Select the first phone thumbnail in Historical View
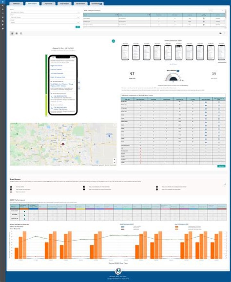The height and width of the screenshot is (282, 231). [x=125, y=52]
